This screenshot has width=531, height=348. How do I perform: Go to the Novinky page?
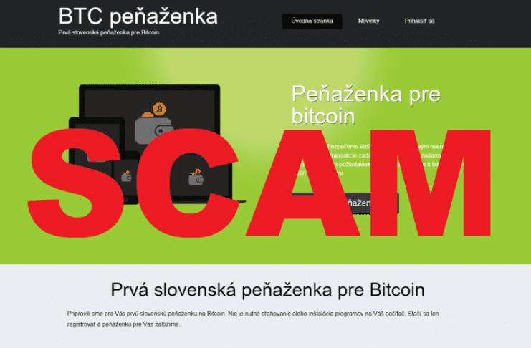tap(369, 21)
